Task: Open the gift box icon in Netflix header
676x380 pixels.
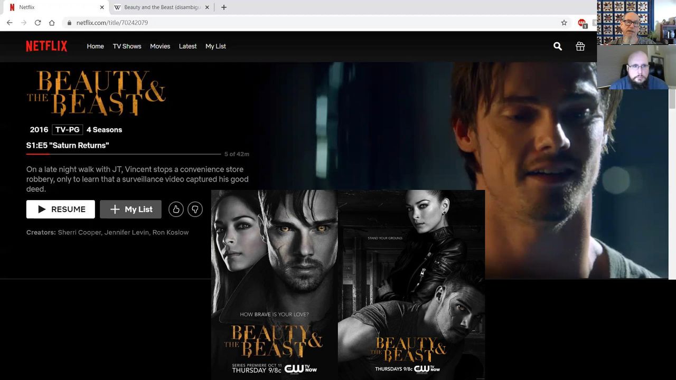Action: click(580, 46)
